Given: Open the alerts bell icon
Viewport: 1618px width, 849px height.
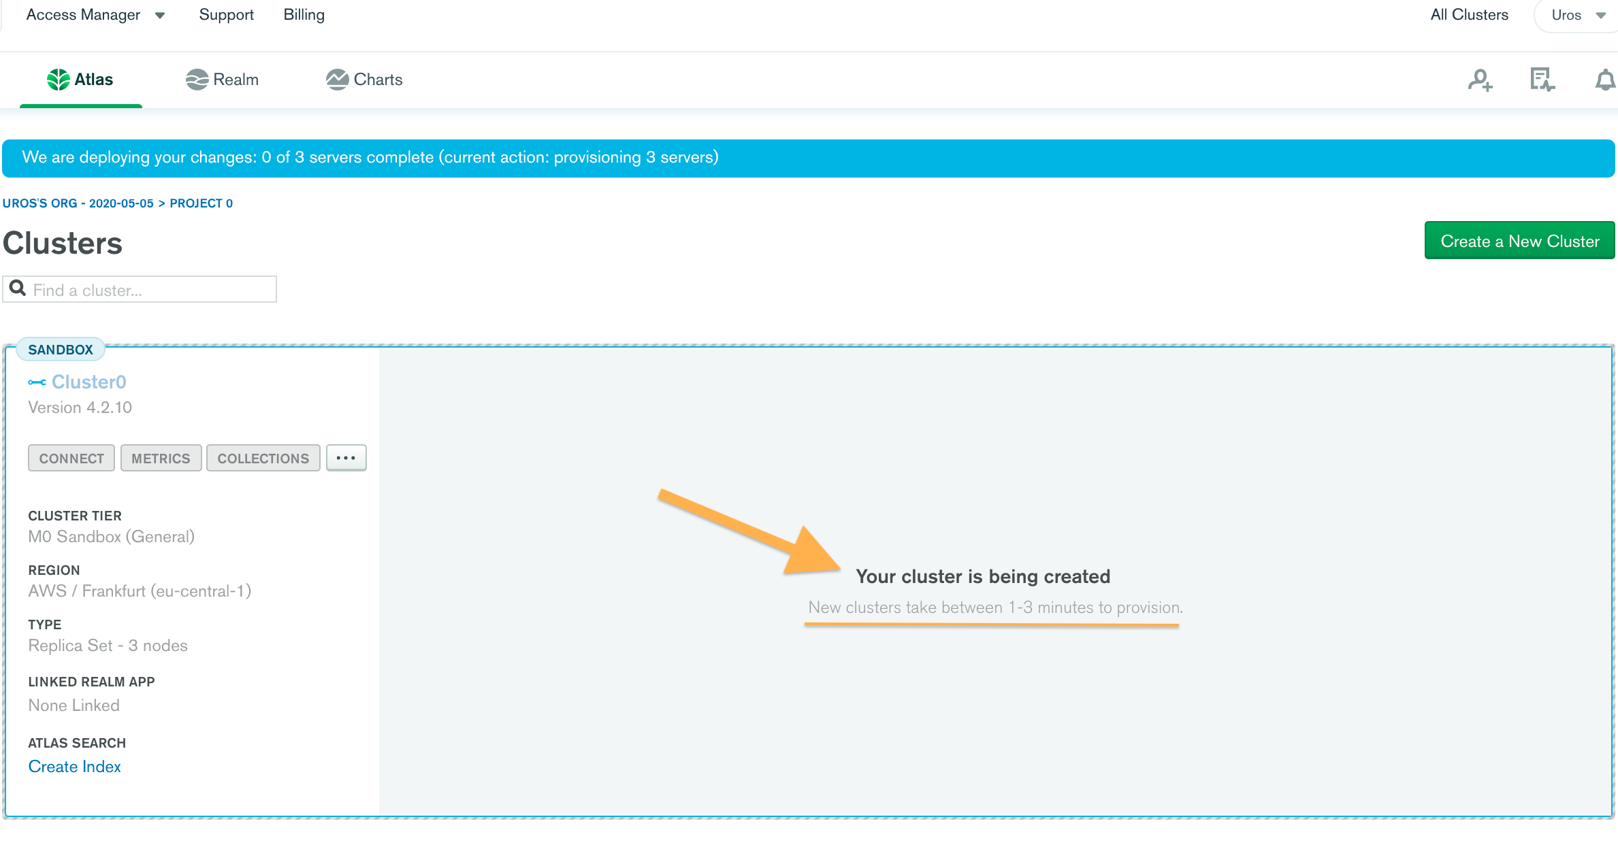Looking at the screenshot, I should point(1604,80).
